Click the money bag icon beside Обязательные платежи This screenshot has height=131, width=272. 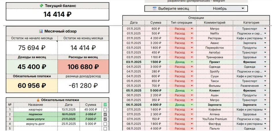point(38,100)
